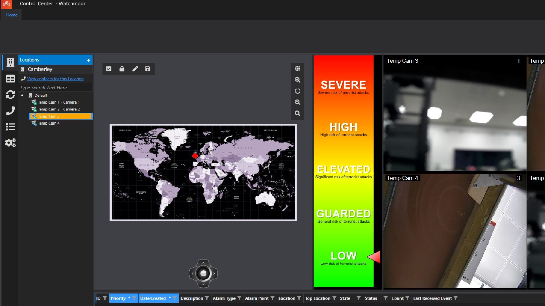Zoom out on the map
Screen dimensions: 545x306
(297, 102)
